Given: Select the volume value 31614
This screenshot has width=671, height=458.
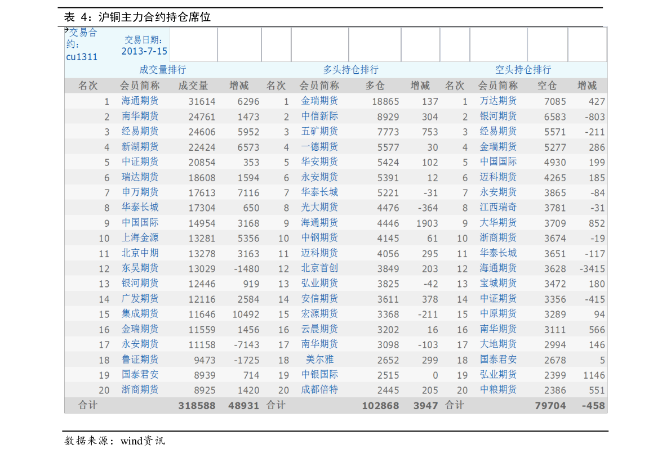Looking at the screenshot, I should [x=202, y=102].
